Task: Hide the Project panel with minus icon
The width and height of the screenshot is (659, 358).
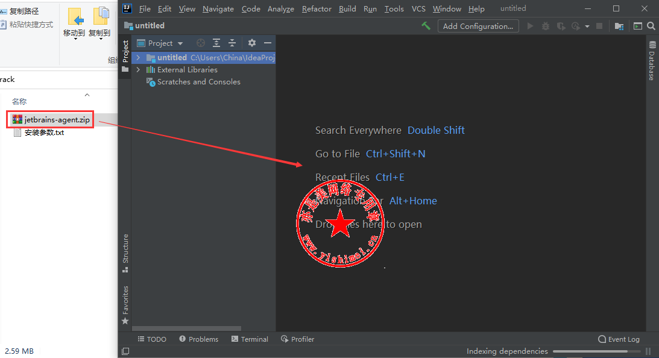Action: coord(268,43)
